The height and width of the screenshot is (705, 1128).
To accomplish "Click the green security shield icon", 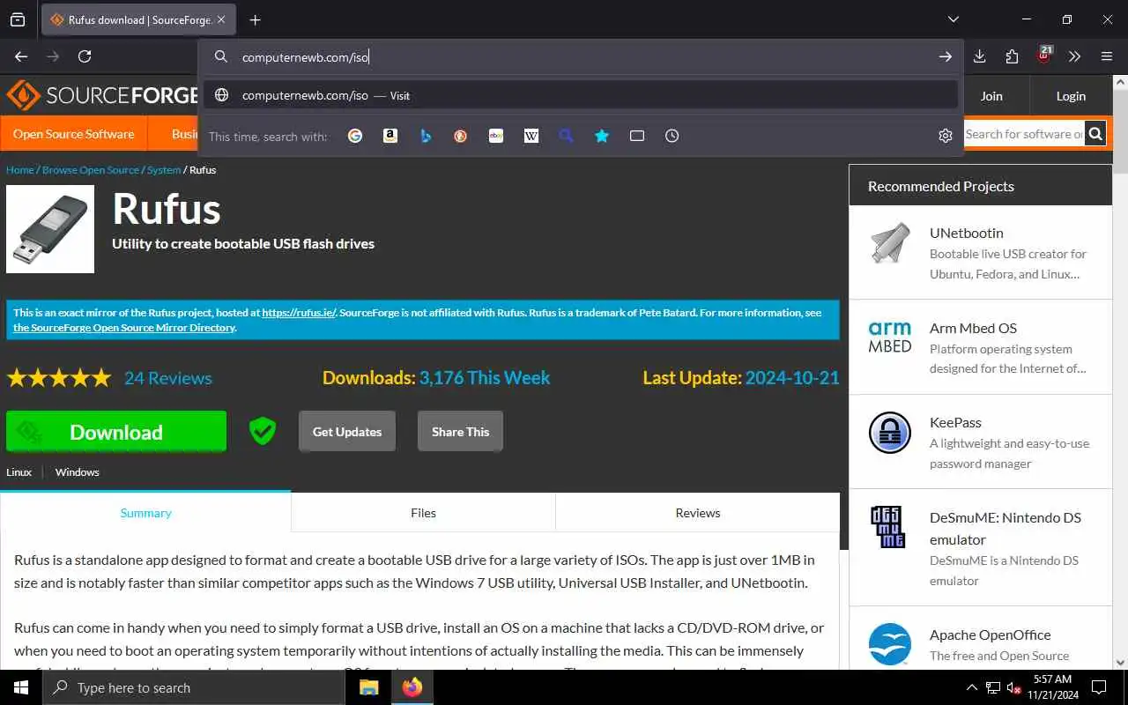I will point(263,431).
